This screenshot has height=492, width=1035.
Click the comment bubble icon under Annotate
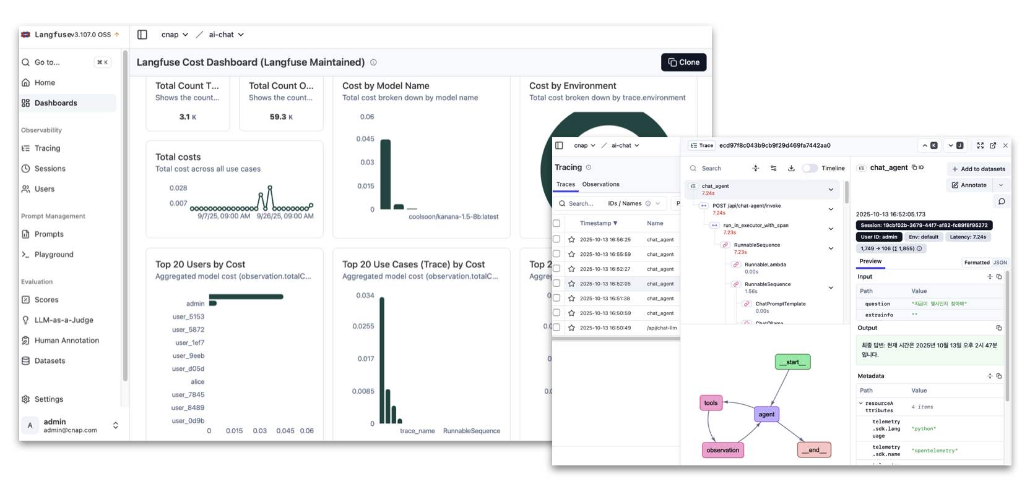pyautogui.click(x=1001, y=201)
